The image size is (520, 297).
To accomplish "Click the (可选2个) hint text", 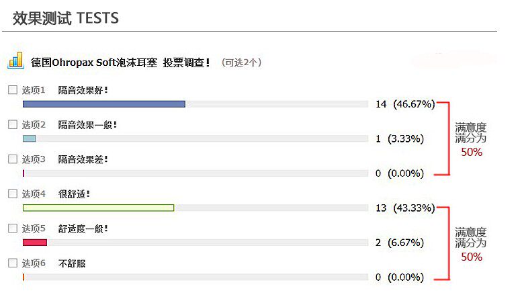I will [x=241, y=62].
